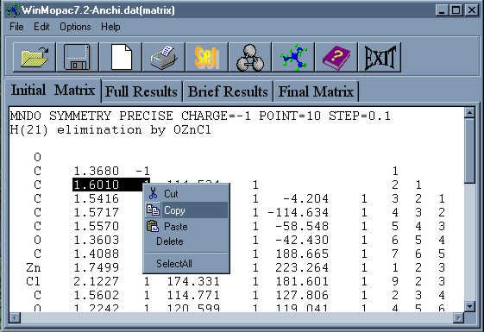Open the blue-green 3D molecule viewer icon

[293, 58]
